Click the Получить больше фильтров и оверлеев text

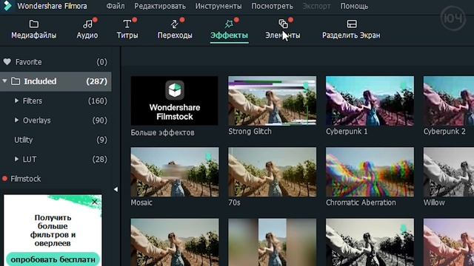pyautogui.click(x=53, y=230)
